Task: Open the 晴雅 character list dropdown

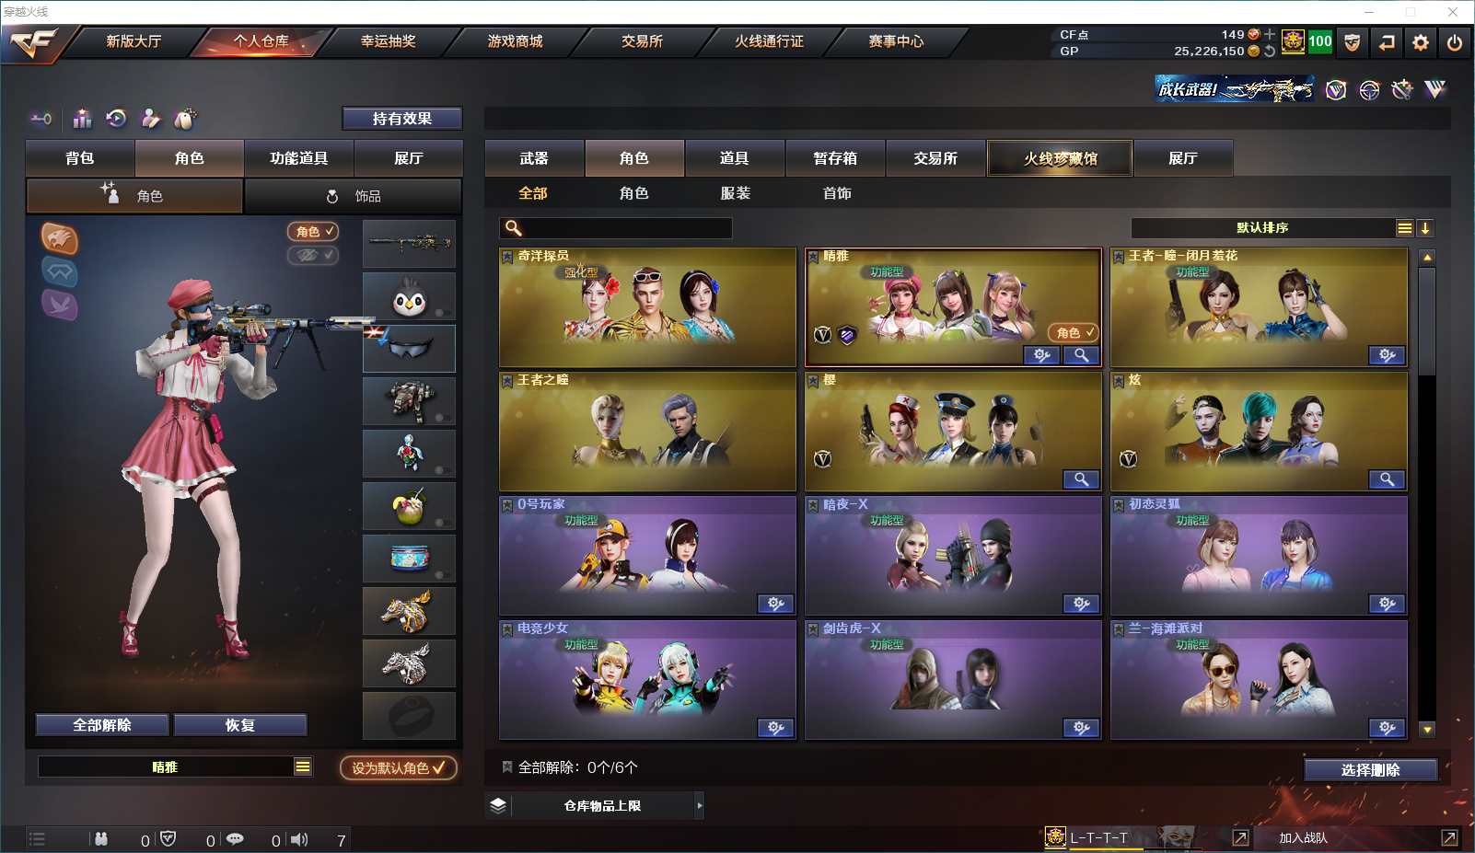Action: (303, 767)
